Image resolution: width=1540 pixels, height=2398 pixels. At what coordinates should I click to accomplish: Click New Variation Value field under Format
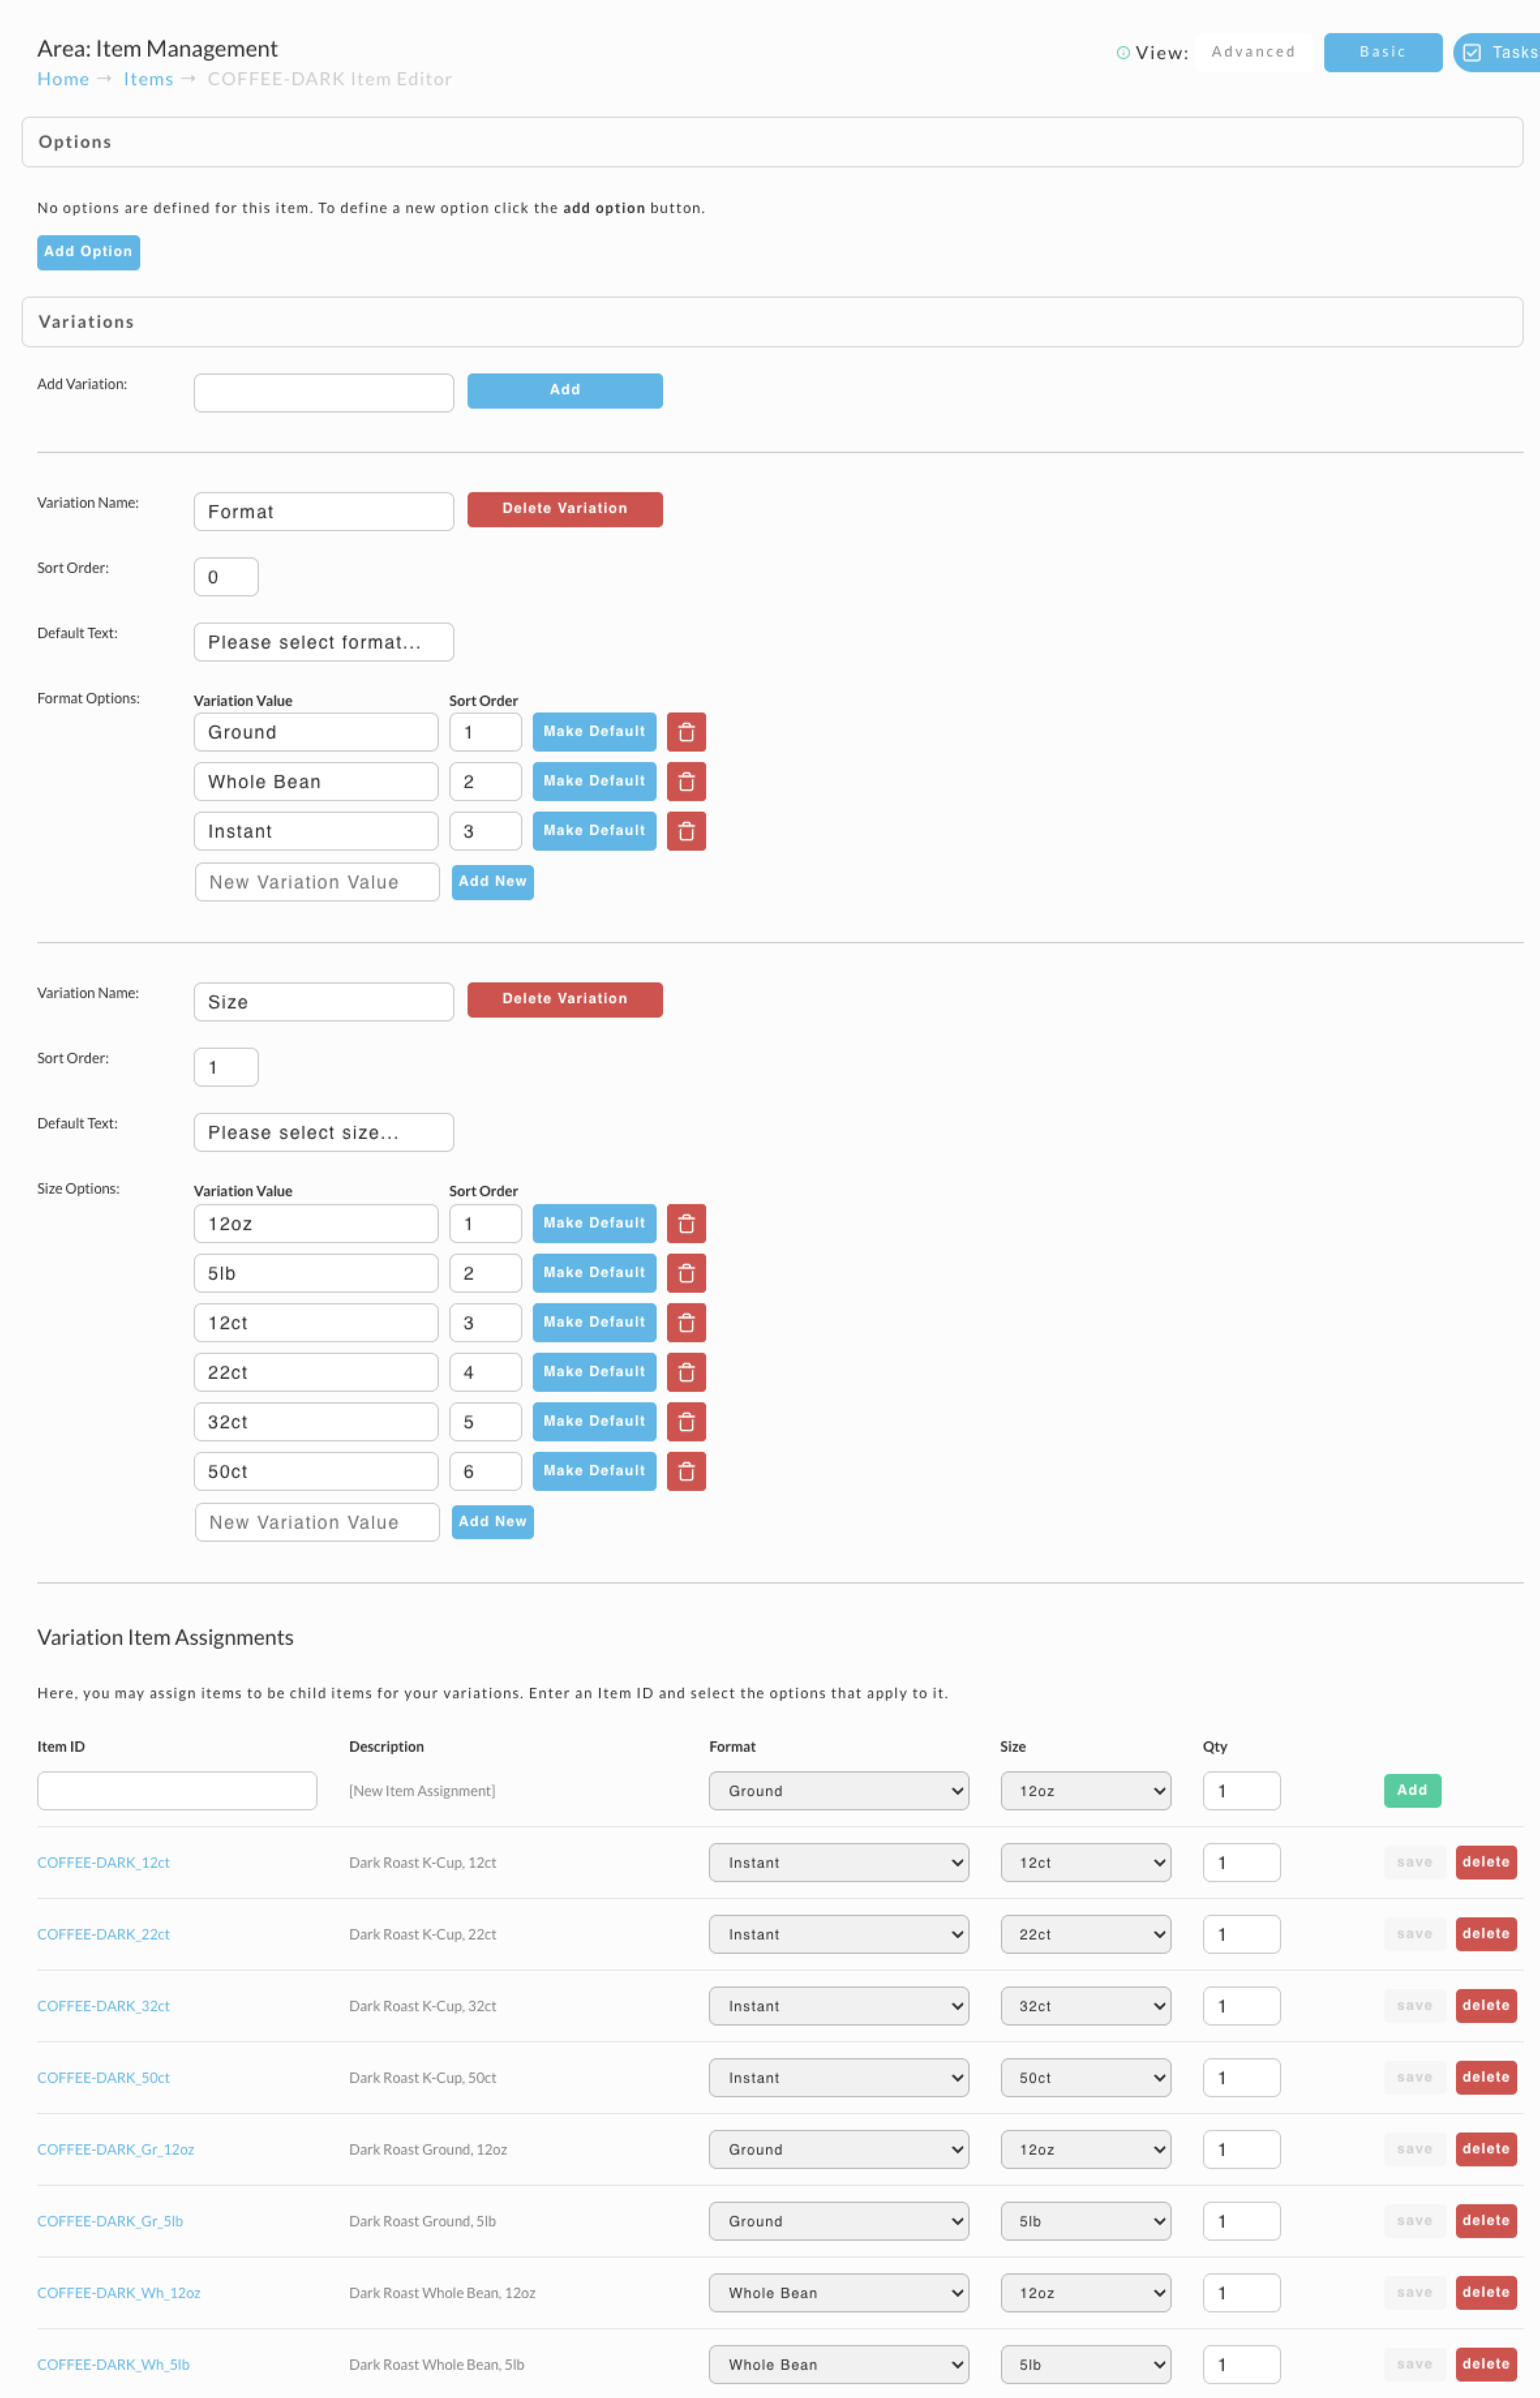(317, 883)
